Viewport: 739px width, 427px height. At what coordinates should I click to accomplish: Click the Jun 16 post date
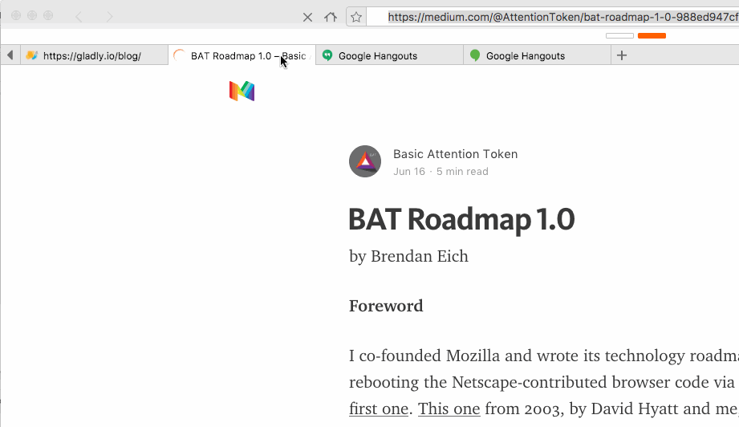tap(409, 172)
